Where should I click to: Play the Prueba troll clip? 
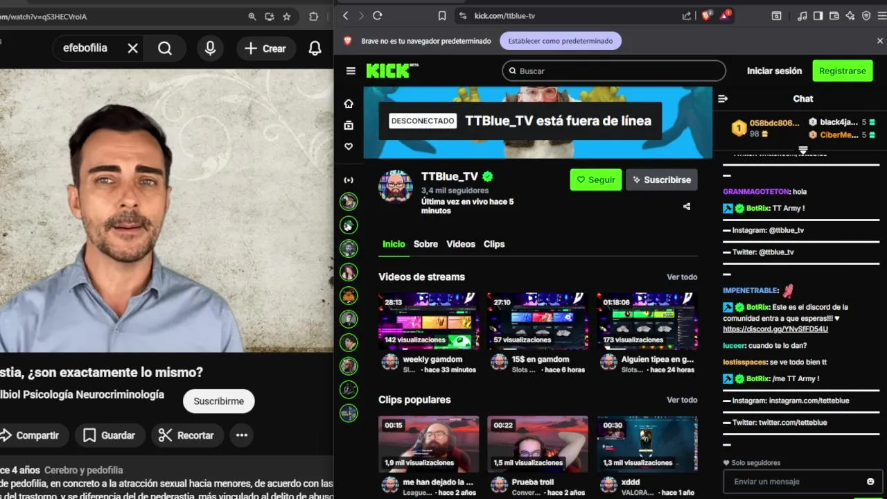[x=537, y=444]
